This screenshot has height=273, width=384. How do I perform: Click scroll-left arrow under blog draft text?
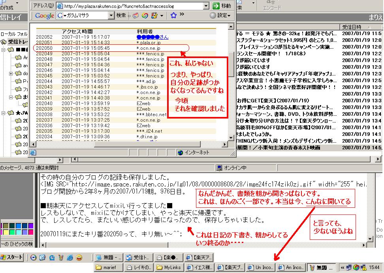point(43,245)
